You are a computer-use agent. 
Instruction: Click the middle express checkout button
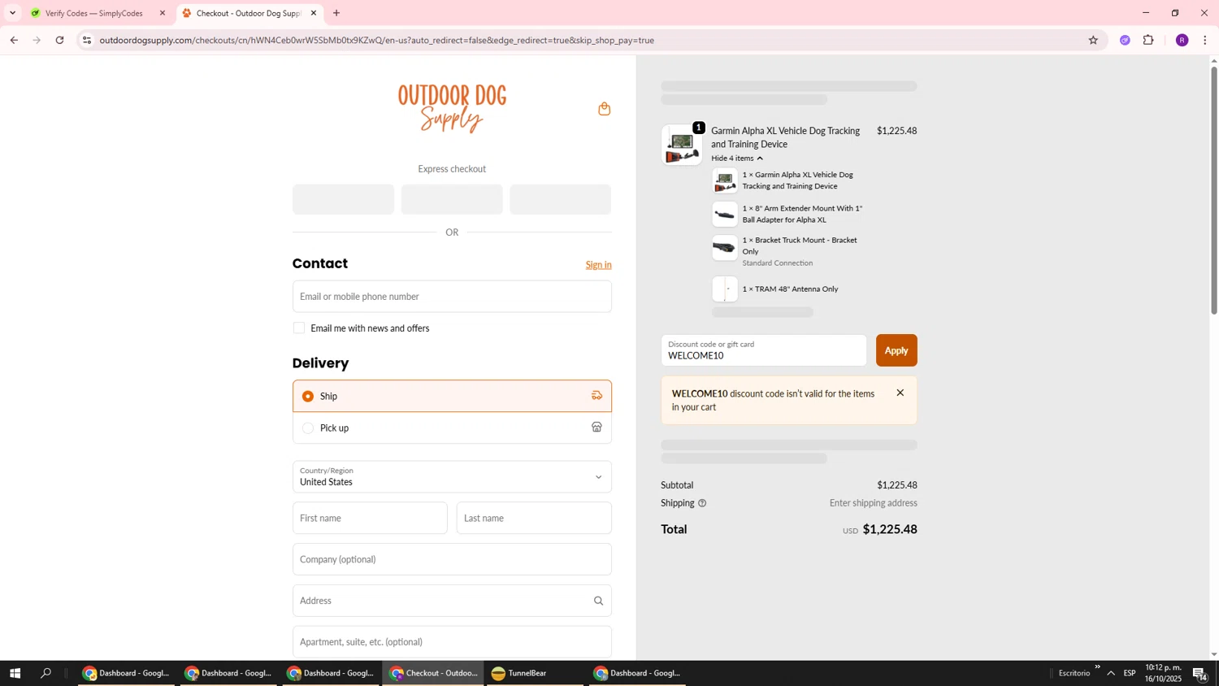pos(452,199)
